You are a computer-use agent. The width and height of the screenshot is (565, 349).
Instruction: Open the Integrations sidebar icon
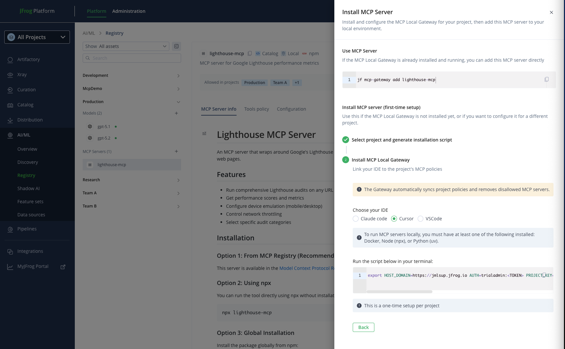pyautogui.click(x=10, y=251)
